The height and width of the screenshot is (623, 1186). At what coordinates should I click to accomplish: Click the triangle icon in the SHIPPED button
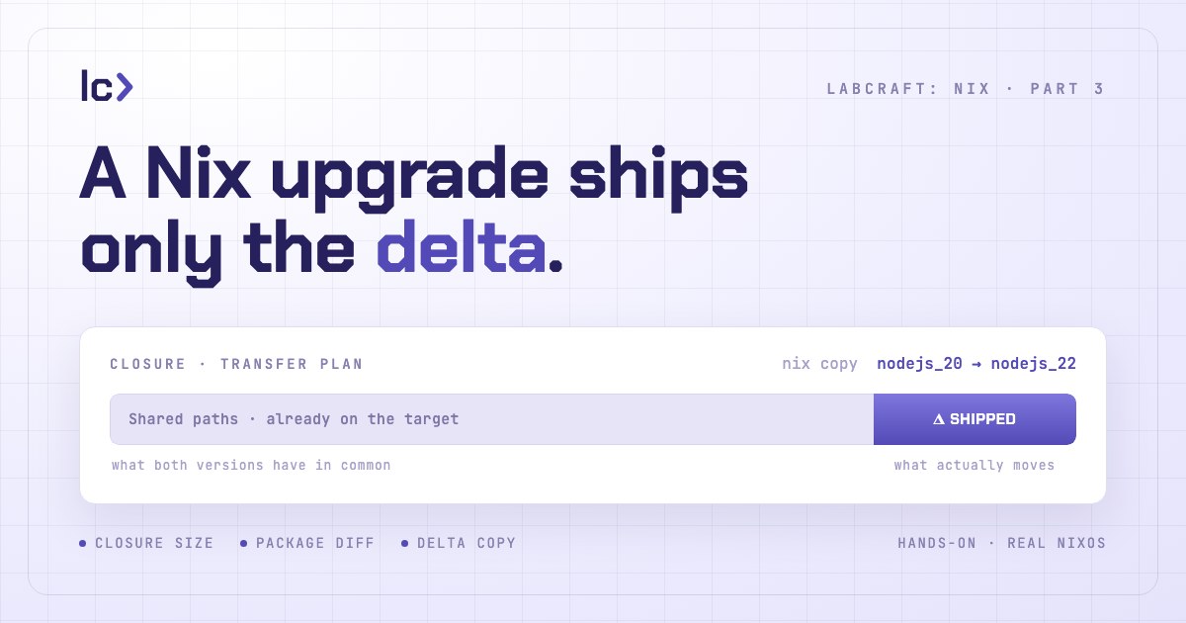[939, 419]
